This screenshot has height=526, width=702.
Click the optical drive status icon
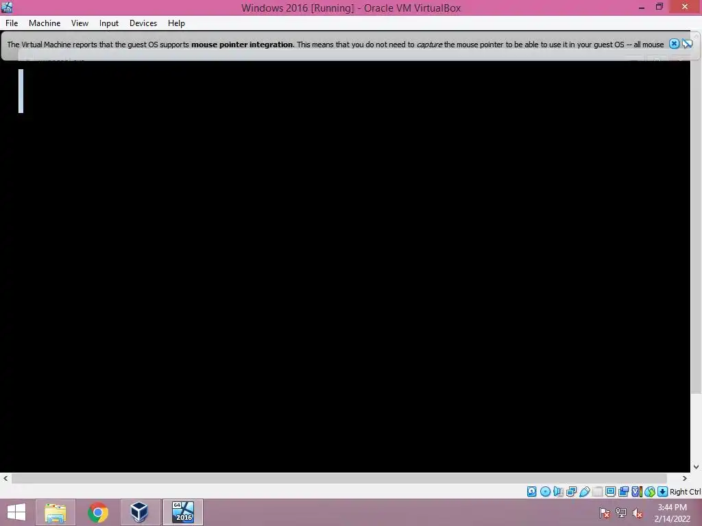coord(545,492)
